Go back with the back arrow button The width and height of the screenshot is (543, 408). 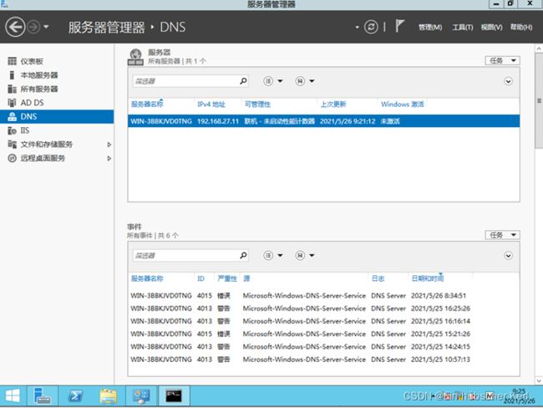click(15, 27)
